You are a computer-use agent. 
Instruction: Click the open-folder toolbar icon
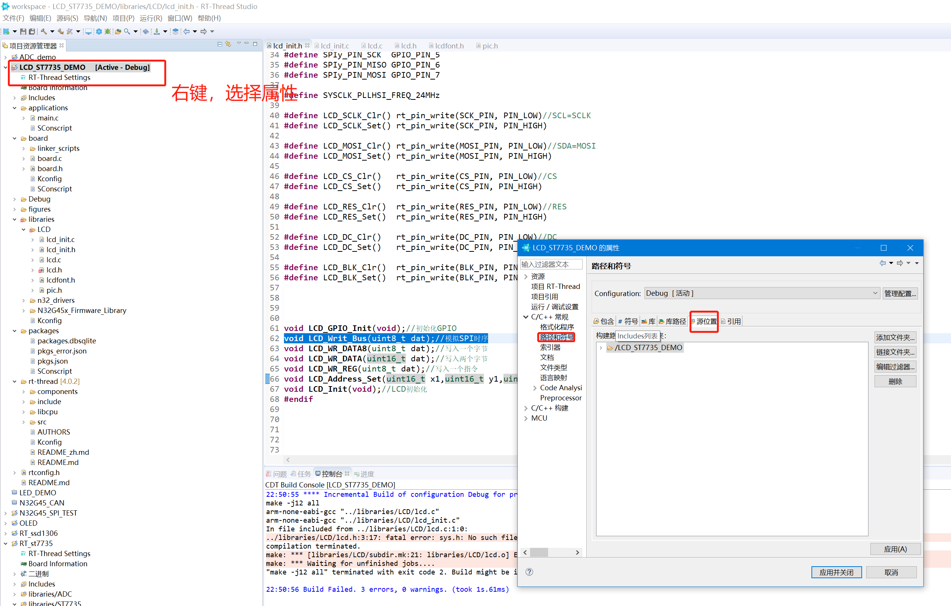(118, 32)
